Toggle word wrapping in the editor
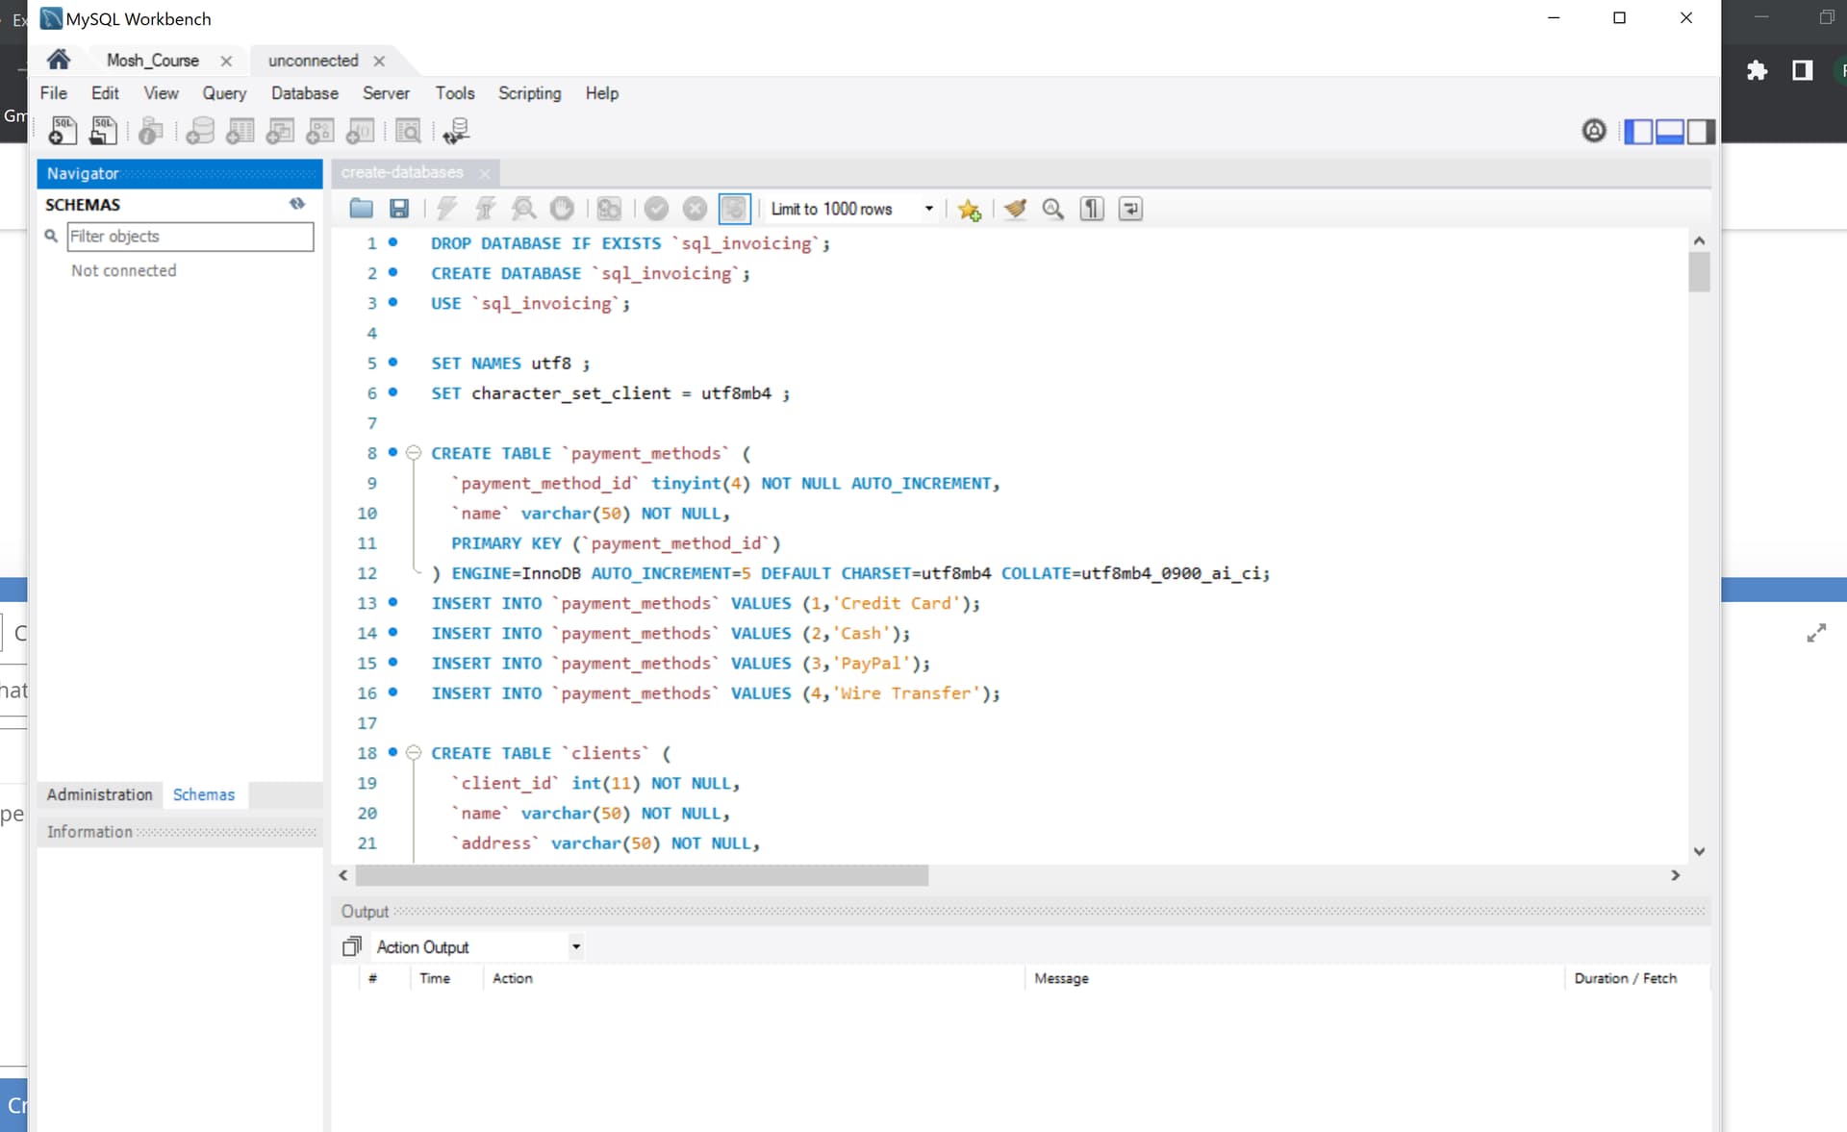 click(1130, 209)
